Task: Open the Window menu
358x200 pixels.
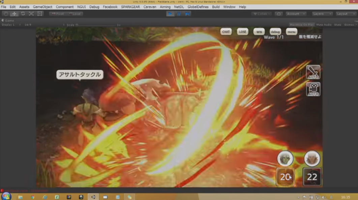Action: tap(229, 7)
